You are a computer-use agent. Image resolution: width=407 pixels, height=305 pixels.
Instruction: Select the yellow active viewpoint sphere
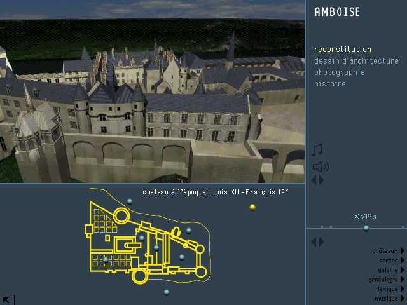[x=252, y=207]
